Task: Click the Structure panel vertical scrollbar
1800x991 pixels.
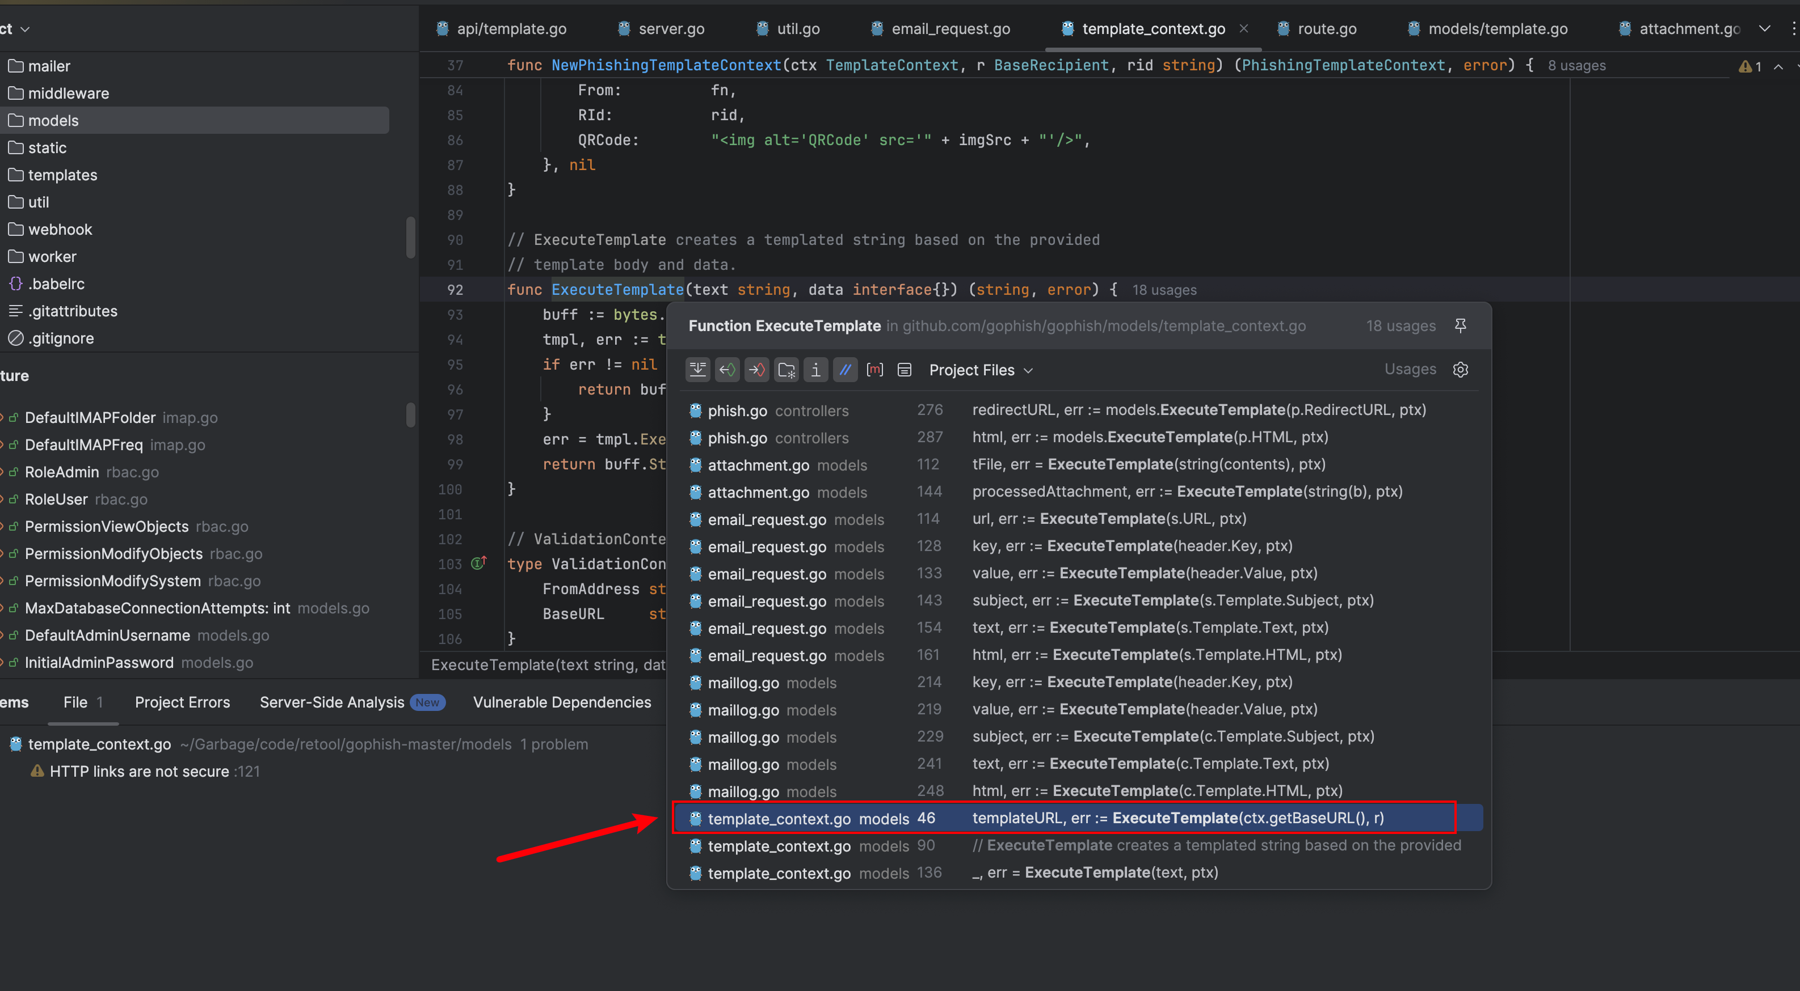Action: pos(411,415)
